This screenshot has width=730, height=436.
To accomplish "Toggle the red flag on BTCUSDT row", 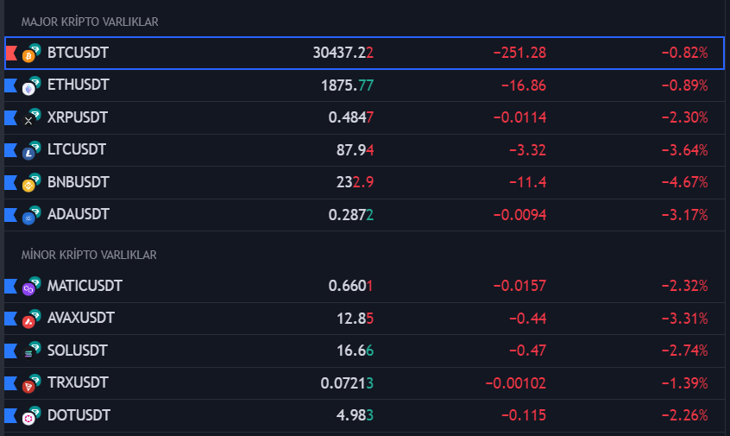I will 10,53.
